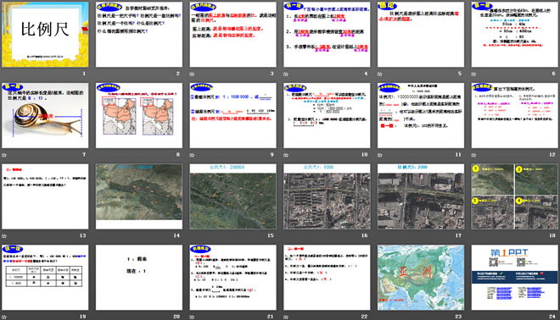The width and height of the screenshot is (560, 320).
Task: Select the final 第1PPT promo slide 24
Action: (x=515, y=277)
